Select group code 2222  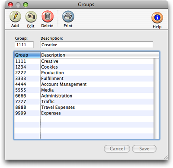point(21,73)
